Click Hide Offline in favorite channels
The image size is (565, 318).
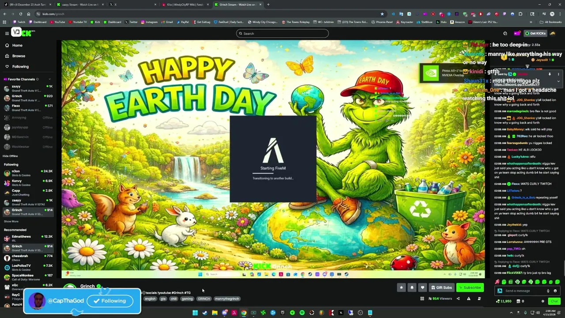[x=10, y=156]
